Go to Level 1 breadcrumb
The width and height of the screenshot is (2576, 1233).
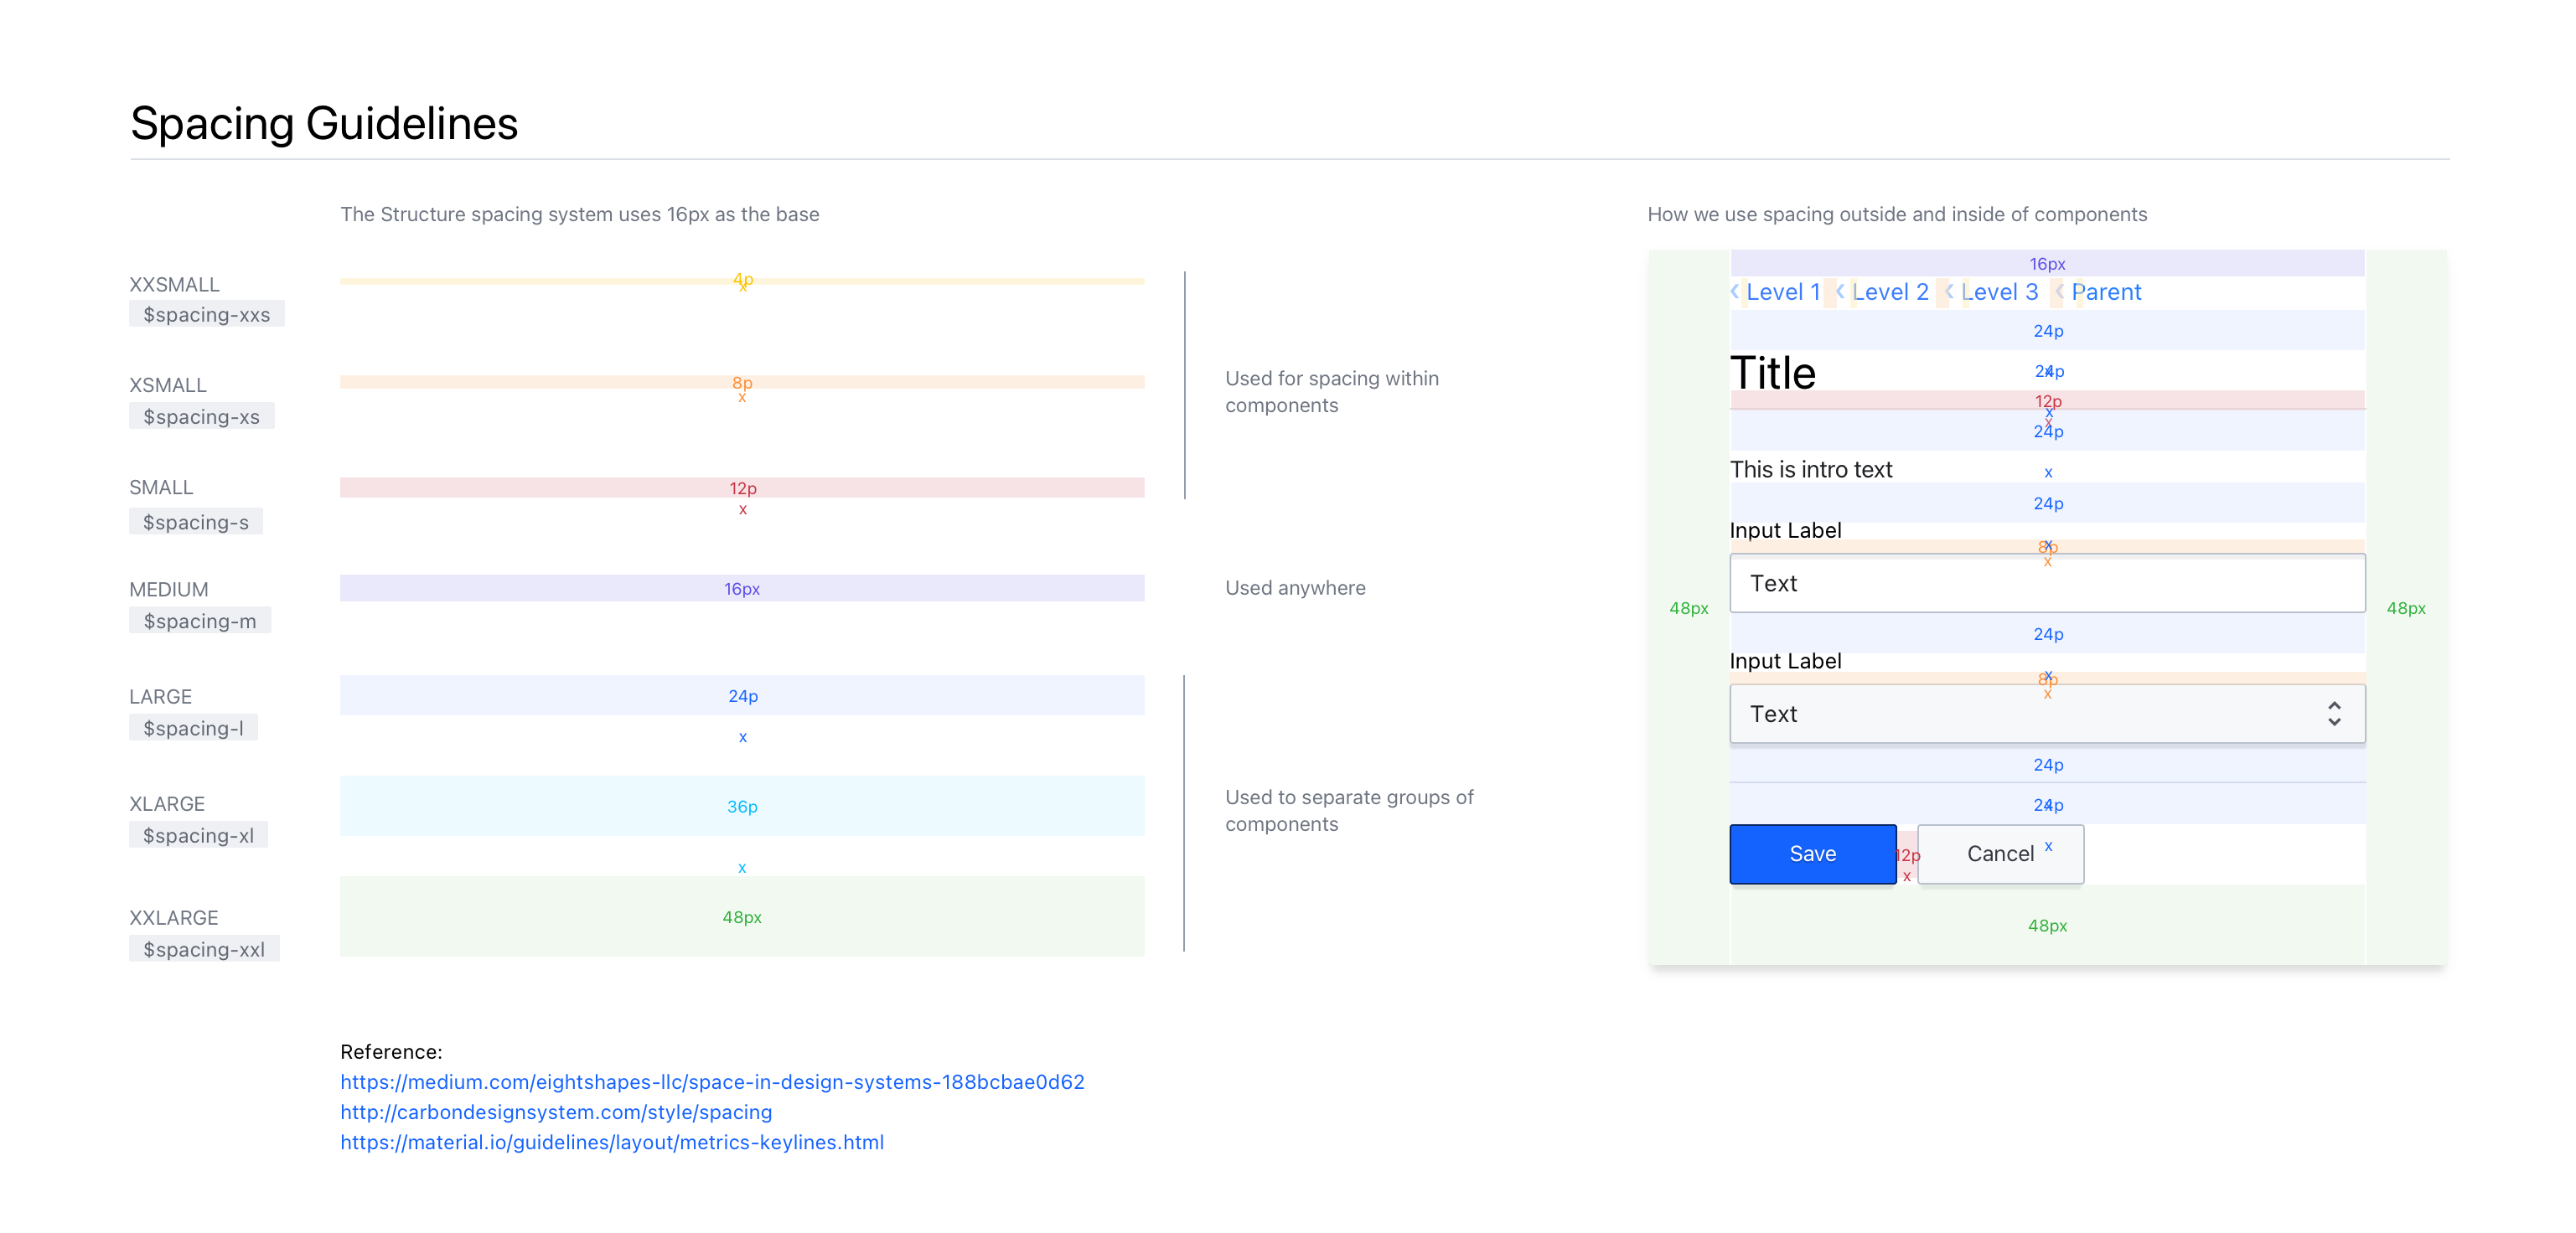point(1783,291)
